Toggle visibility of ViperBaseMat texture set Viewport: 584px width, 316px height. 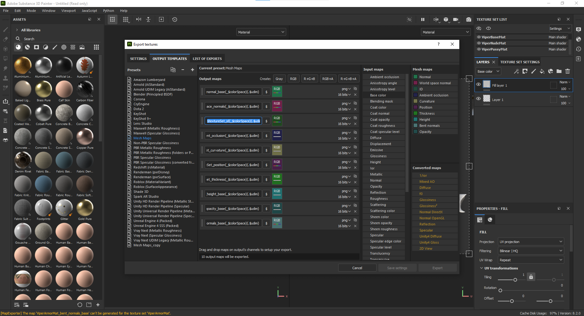478,37
